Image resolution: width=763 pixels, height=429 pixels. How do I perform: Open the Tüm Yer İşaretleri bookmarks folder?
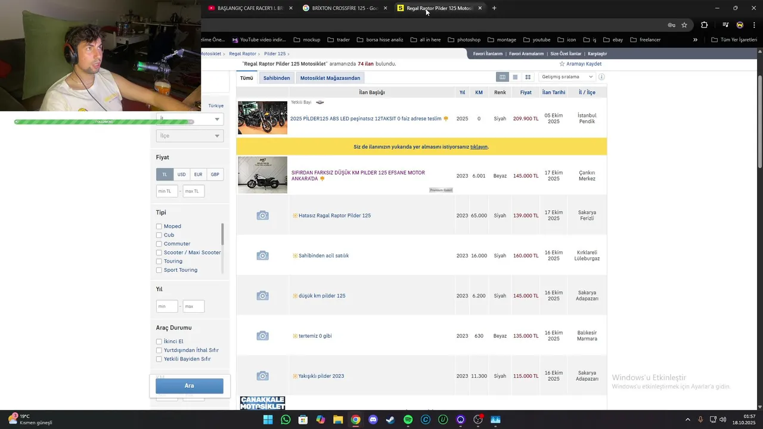pos(734,40)
